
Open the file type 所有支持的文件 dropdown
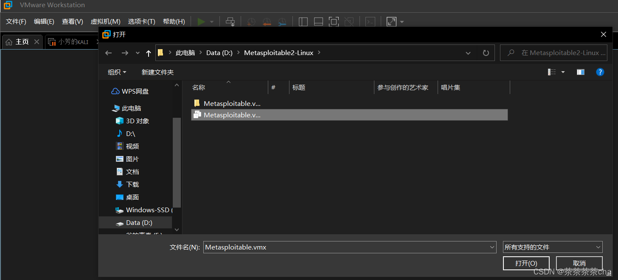click(x=552, y=247)
